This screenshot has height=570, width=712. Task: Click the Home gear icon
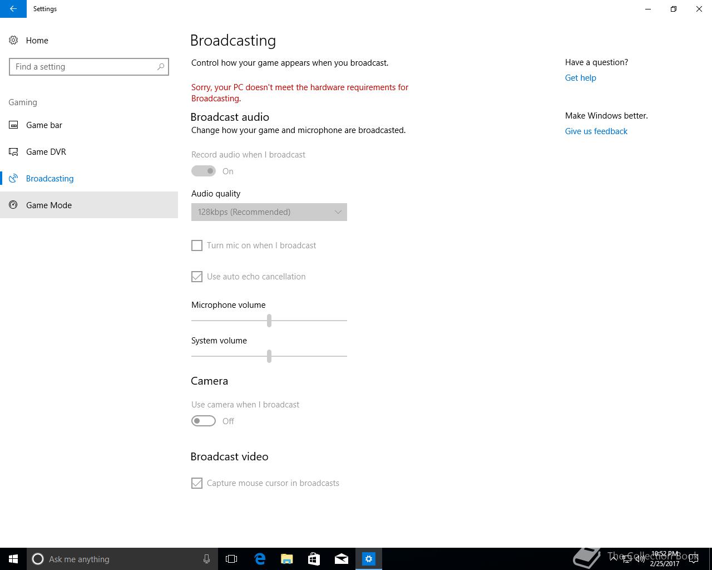pos(13,40)
